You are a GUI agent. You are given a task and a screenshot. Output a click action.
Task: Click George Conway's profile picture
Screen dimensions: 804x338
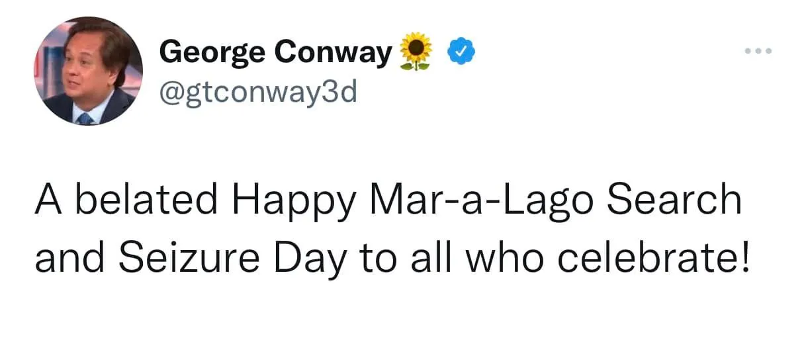pyautogui.click(x=89, y=72)
